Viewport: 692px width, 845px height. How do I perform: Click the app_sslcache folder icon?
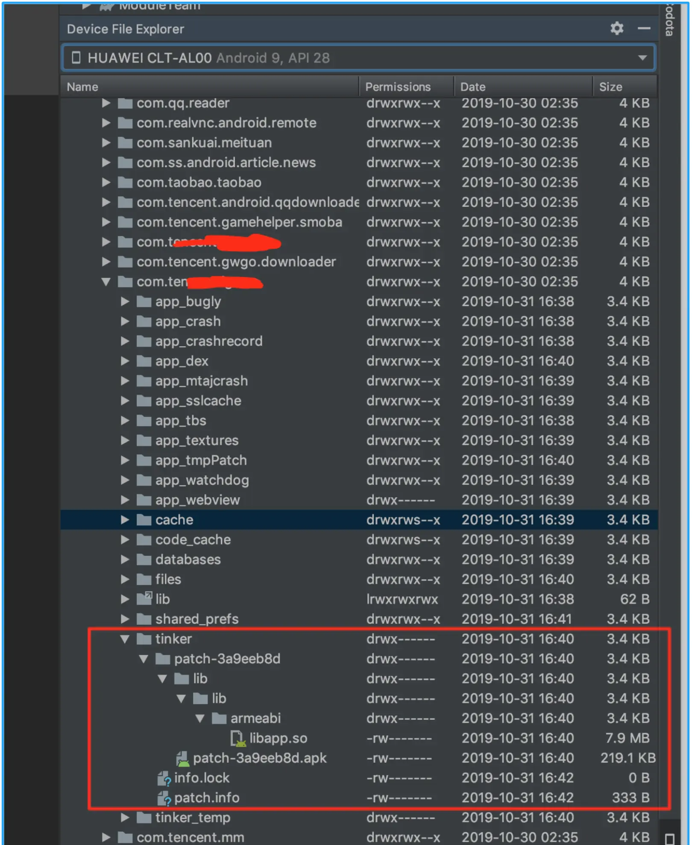(x=144, y=401)
